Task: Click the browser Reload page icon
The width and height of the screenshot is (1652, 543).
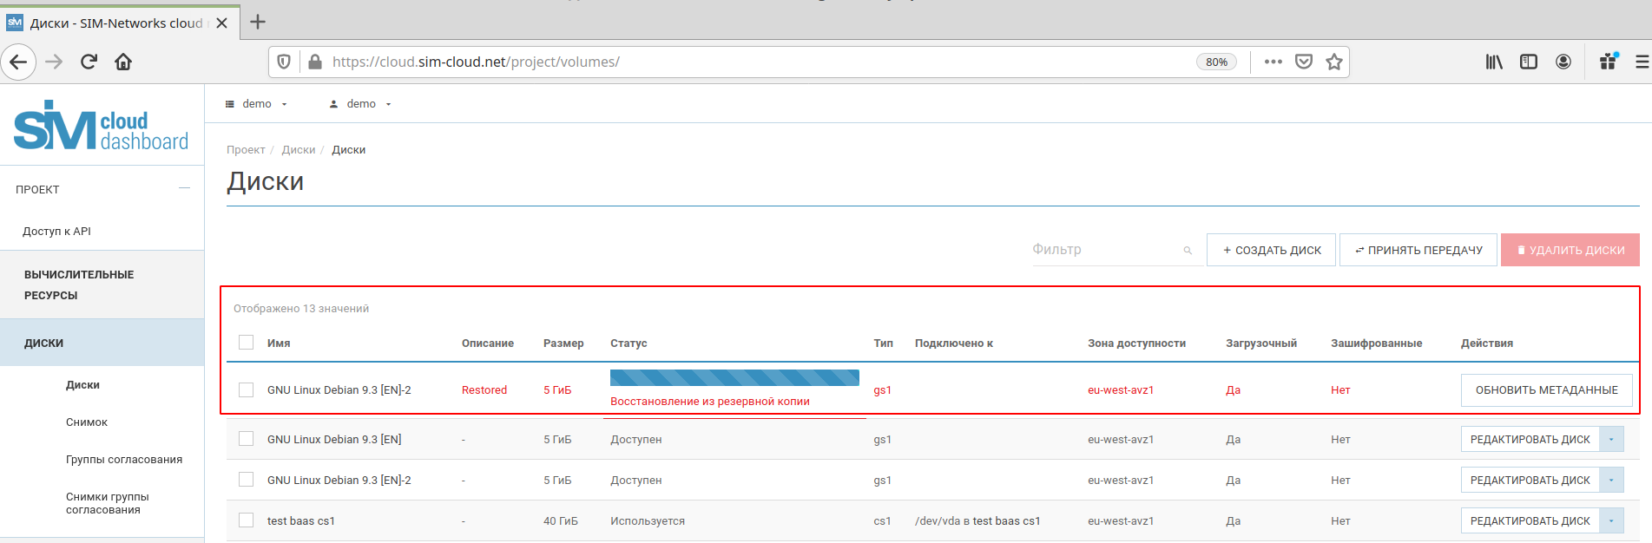Action: click(89, 62)
